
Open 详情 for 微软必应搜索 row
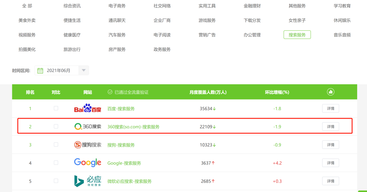click(x=331, y=181)
